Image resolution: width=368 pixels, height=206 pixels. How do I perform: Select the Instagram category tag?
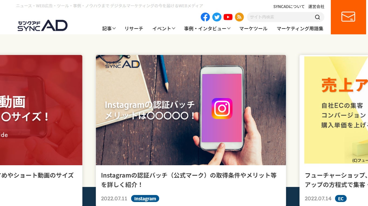click(145, 198)
